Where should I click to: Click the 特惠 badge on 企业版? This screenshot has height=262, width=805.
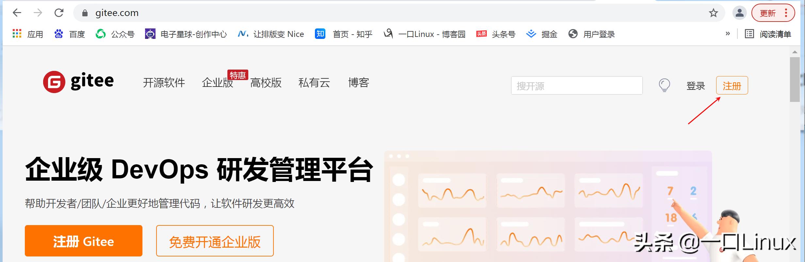pyautogui.click(x=238, y=75)
